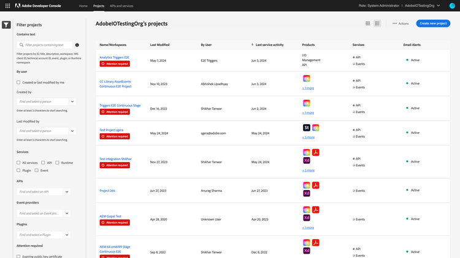Click Creative Cloud icon in Test Integration Shikhar row
Viewport: 460px width, 258px height.
(x=307, y=152)
